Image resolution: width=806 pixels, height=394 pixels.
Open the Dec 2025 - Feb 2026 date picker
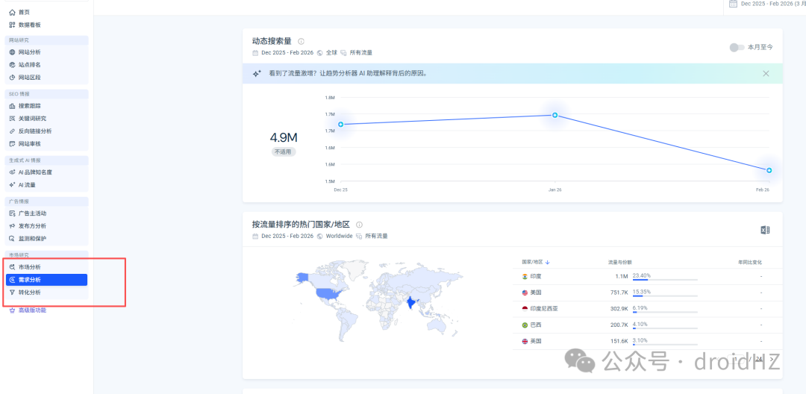(x=767, y=4)
